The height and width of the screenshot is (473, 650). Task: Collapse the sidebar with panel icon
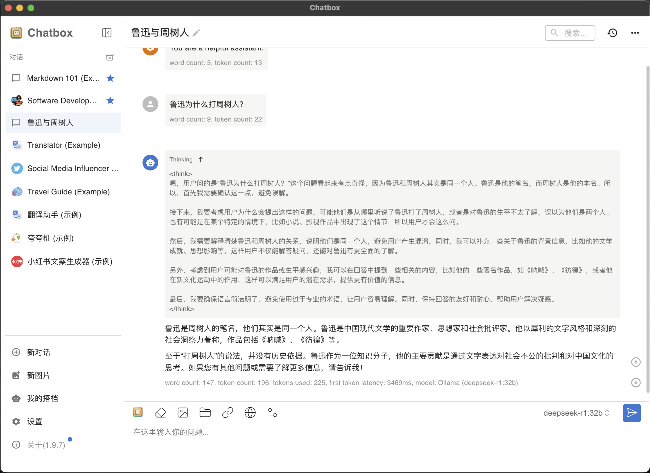coord(107,33)
